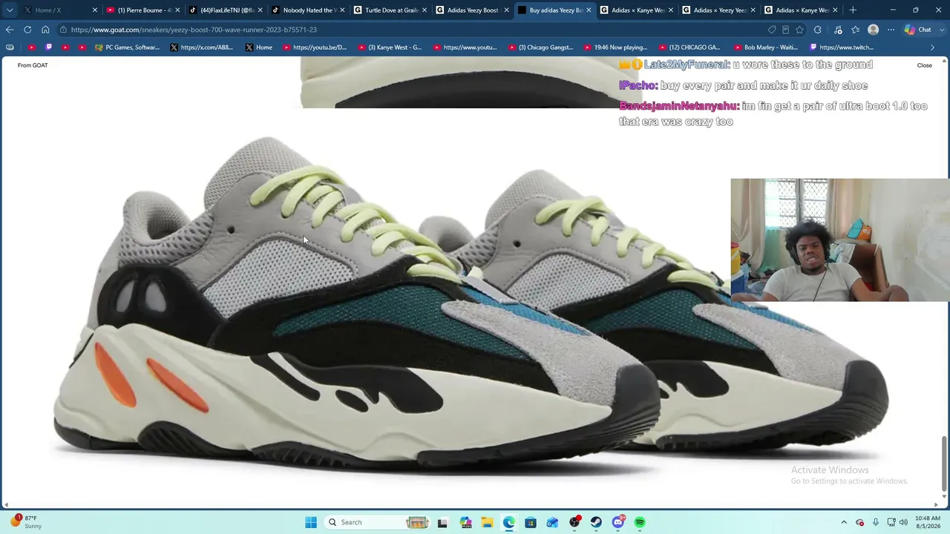Screen dimensions: 950x534
Task: Add this page to favorites
Action: coord(799,30)
